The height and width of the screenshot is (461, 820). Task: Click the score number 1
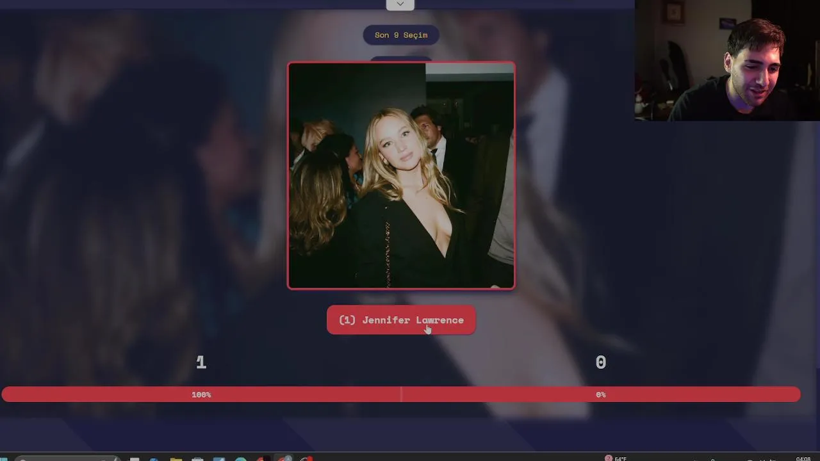tap(201, 362)
